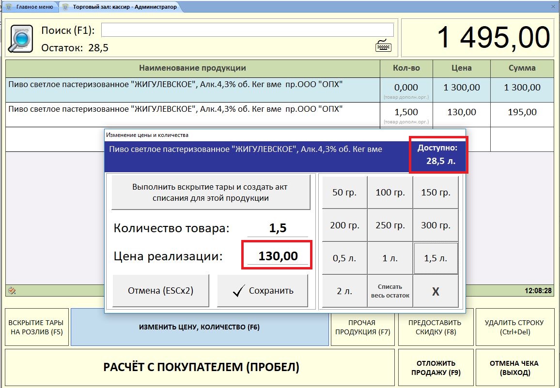Choose the 0,5 л. volume button
560x388 pixels.
point(344,258)
